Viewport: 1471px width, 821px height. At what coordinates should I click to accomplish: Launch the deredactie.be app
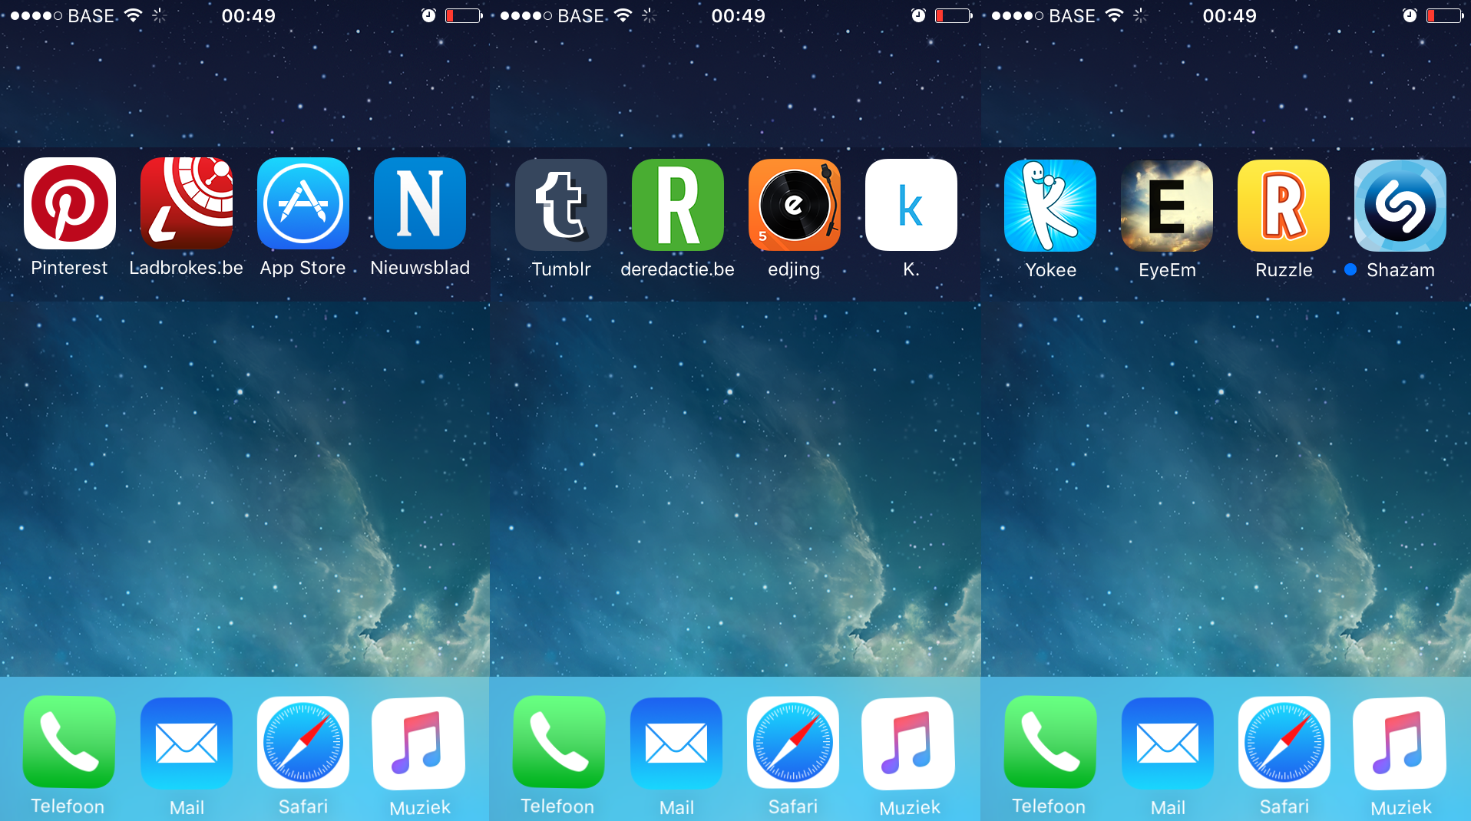coord(678,205)
